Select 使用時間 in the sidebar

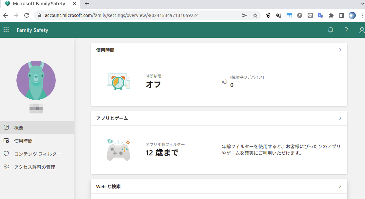coord(37,141)
